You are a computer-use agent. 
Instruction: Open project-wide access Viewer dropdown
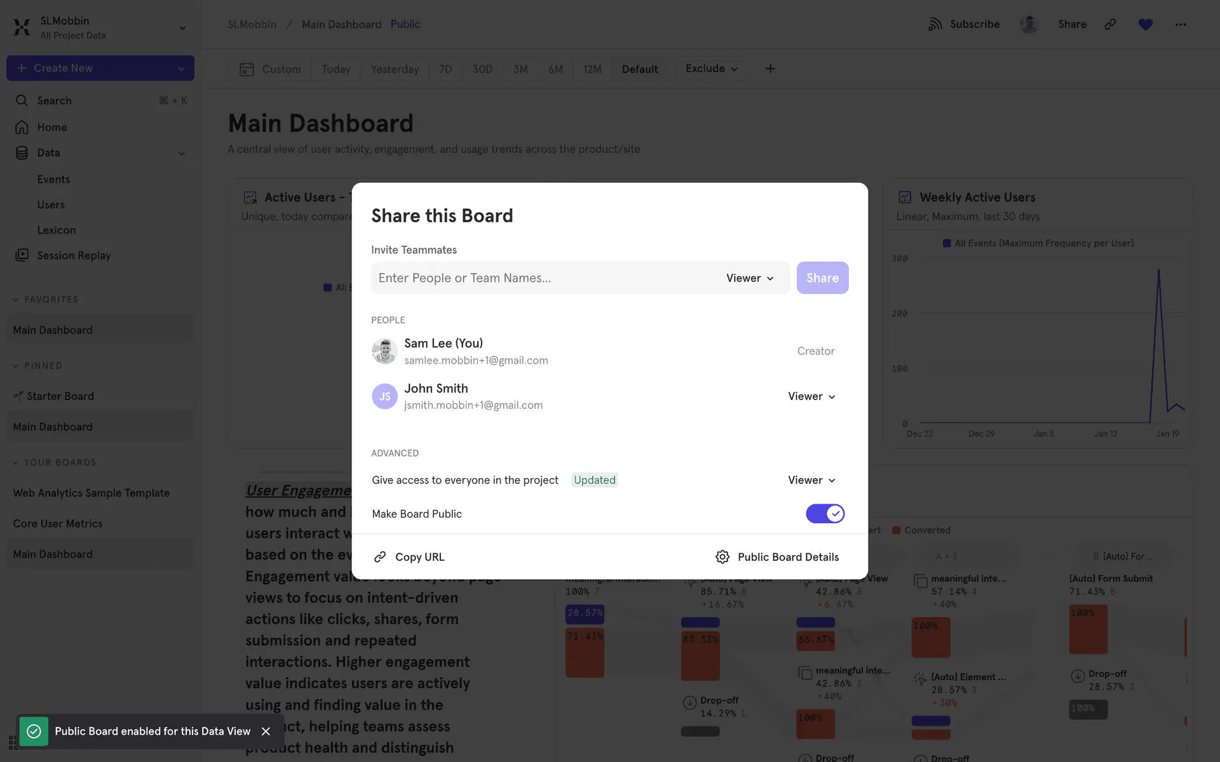pos(811,480)
